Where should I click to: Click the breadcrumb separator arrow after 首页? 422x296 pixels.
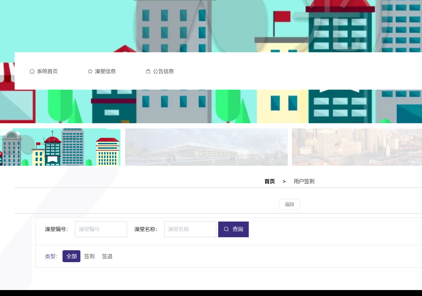[284, 181]
